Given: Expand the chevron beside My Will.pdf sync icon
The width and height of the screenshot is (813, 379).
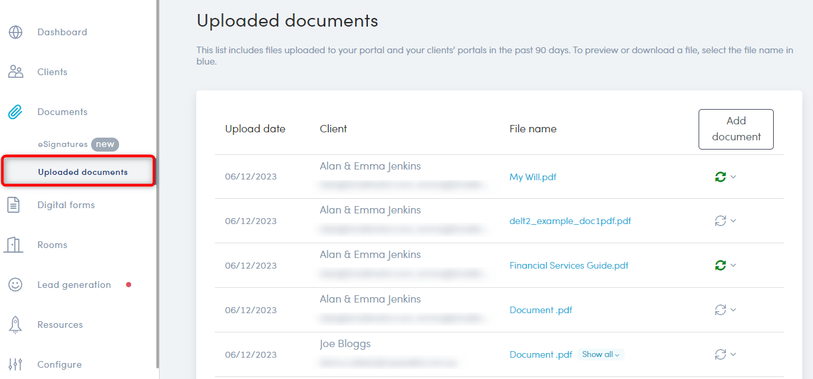Looking at the screenshot, I should click(733, 177).
